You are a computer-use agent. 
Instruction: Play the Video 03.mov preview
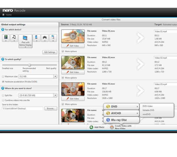73,89
